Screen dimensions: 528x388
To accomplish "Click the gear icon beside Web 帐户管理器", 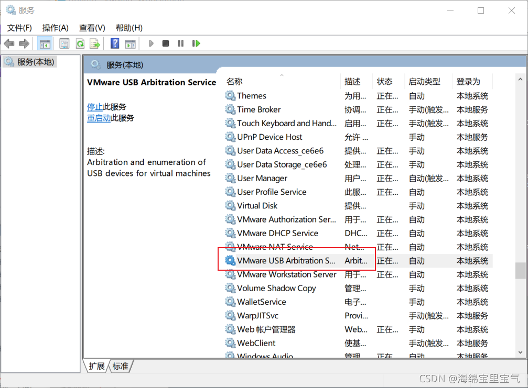I will pos(230,329).
